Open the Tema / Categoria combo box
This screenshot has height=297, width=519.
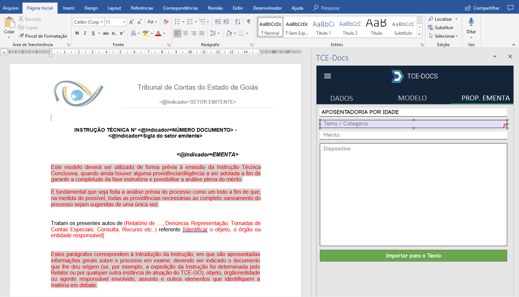click(413, 124)
